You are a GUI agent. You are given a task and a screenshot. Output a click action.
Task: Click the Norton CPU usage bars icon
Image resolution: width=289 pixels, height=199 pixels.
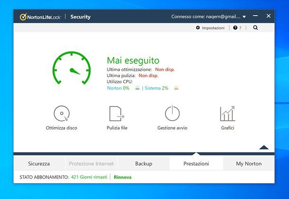[137, 88]
